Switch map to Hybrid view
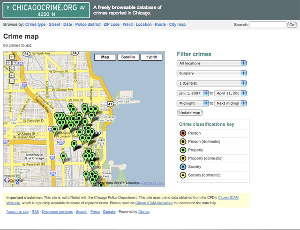Viewport: 300px width, 230px height. point(151,57)
